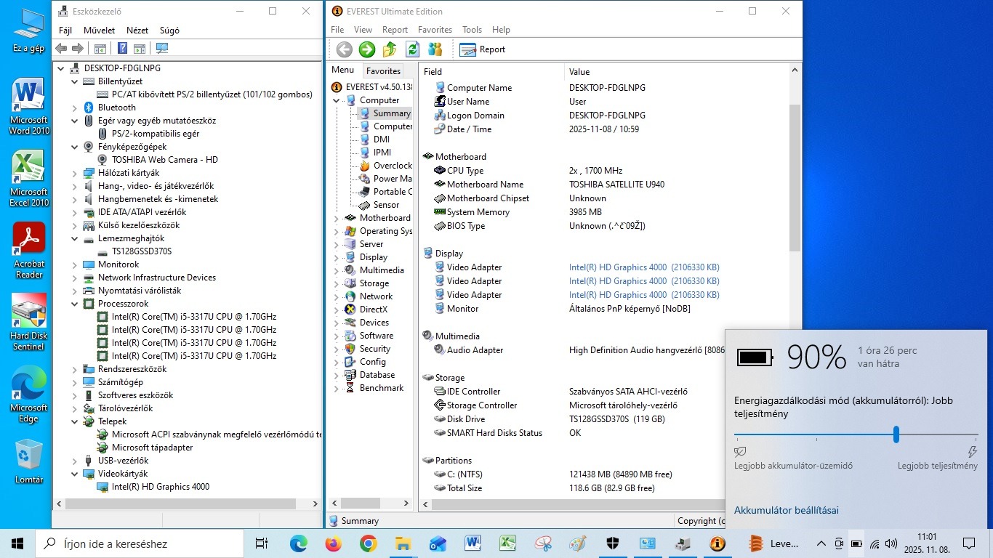Switch to the Favorites tab in EVEREST panel
This screenshot has width=993, height=558.
[383, 71]
